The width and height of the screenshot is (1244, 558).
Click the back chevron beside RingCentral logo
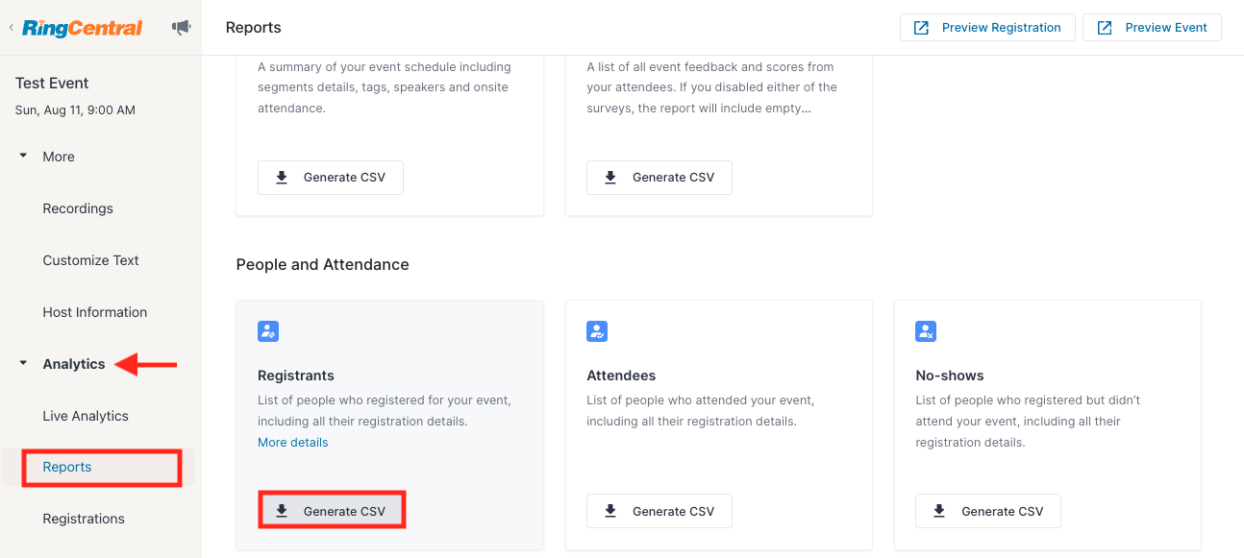[x=12, y=28]
